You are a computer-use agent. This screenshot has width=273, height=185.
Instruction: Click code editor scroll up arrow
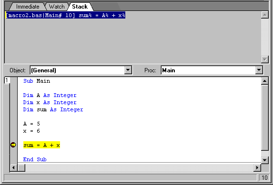tap(264, 81)
